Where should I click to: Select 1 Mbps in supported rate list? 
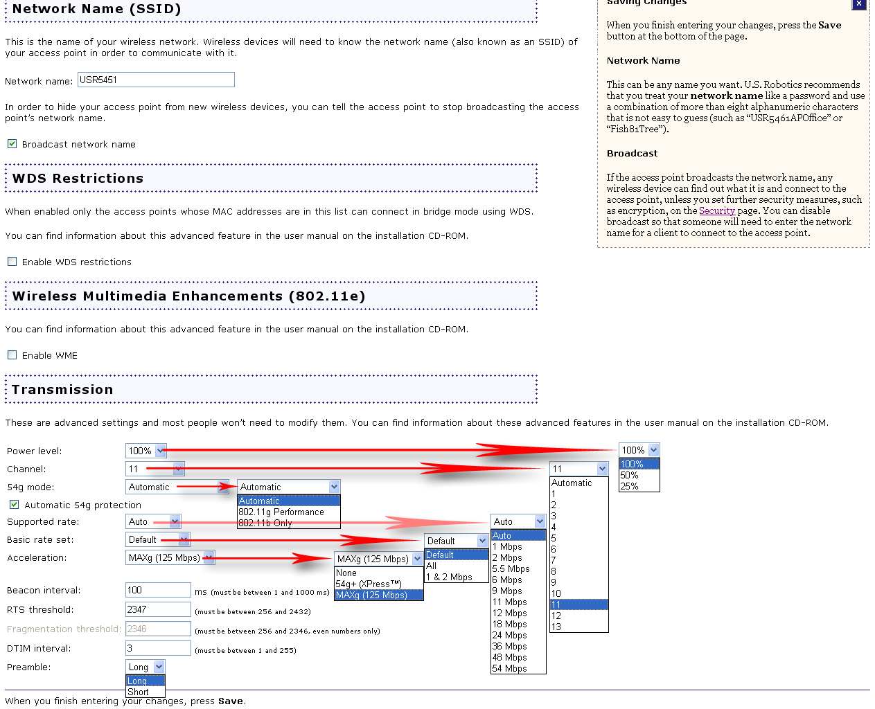[518, 546]
